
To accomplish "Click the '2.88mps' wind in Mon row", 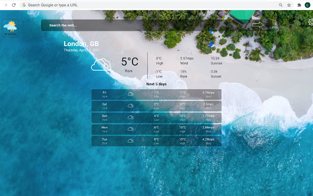I will (x=208, y=127).
